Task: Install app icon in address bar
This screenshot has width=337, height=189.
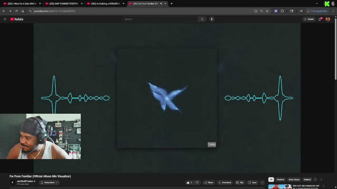Action: pos(256,11)
